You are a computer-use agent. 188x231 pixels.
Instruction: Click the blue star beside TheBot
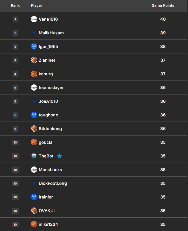(x=59, y=156)
